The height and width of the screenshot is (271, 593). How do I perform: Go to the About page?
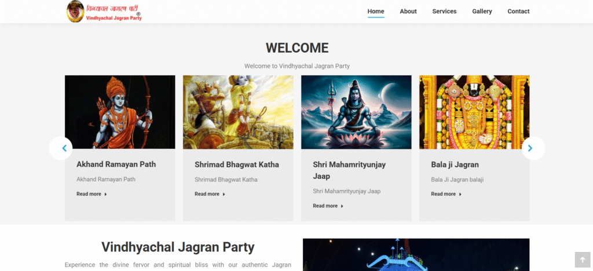pos(408,12)
